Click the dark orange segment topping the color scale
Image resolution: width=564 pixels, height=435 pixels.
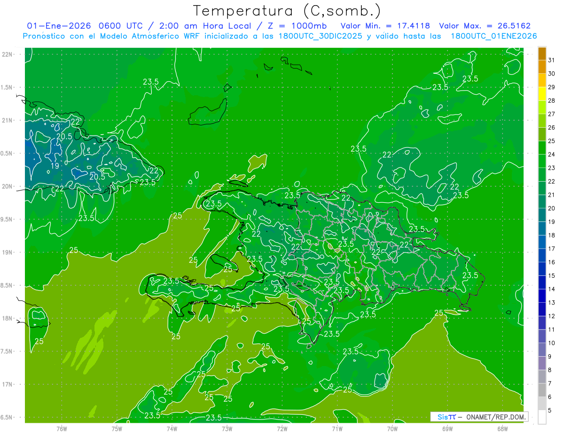(542, 53)
